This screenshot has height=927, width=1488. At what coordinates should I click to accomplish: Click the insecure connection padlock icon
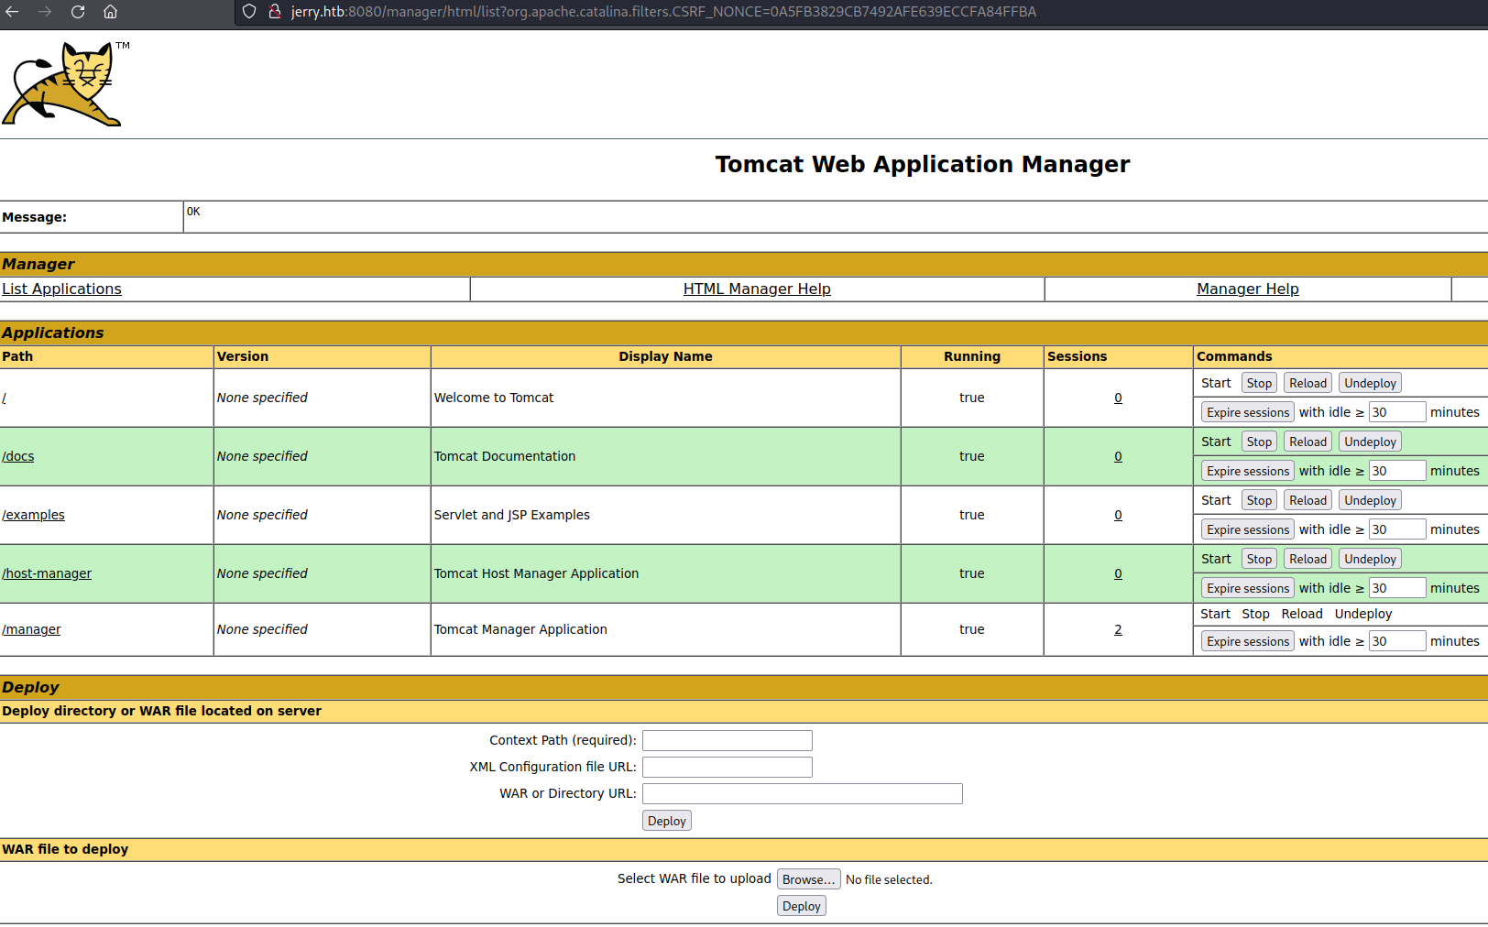click(274, 12)
